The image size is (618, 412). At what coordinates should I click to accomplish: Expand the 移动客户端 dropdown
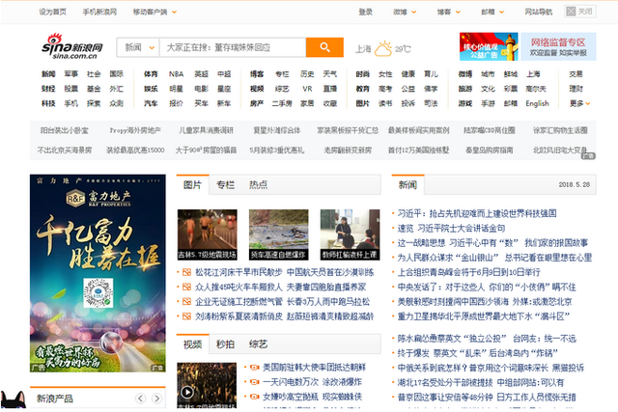pyautogui.click(x=154, y=12)
